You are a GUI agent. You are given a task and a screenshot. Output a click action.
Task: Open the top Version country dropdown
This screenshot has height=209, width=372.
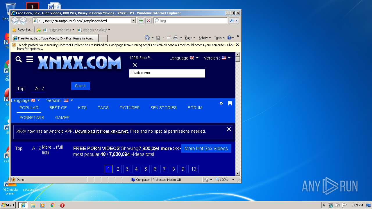(217, 58)
